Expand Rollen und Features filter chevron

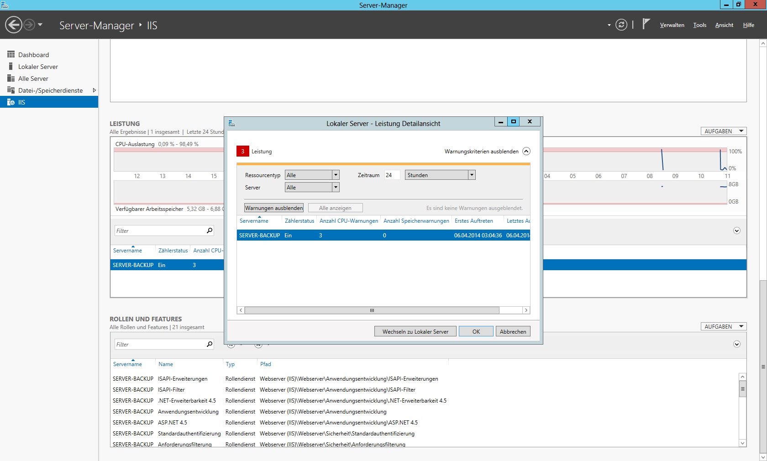coord(737,344)
